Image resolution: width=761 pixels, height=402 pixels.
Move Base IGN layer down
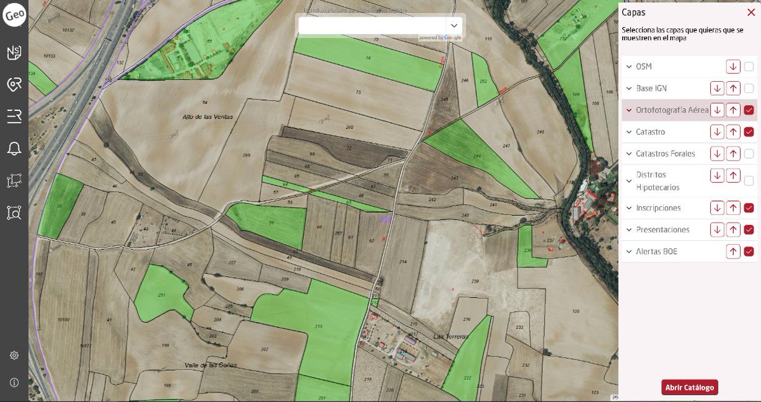(x=717, y=88)
